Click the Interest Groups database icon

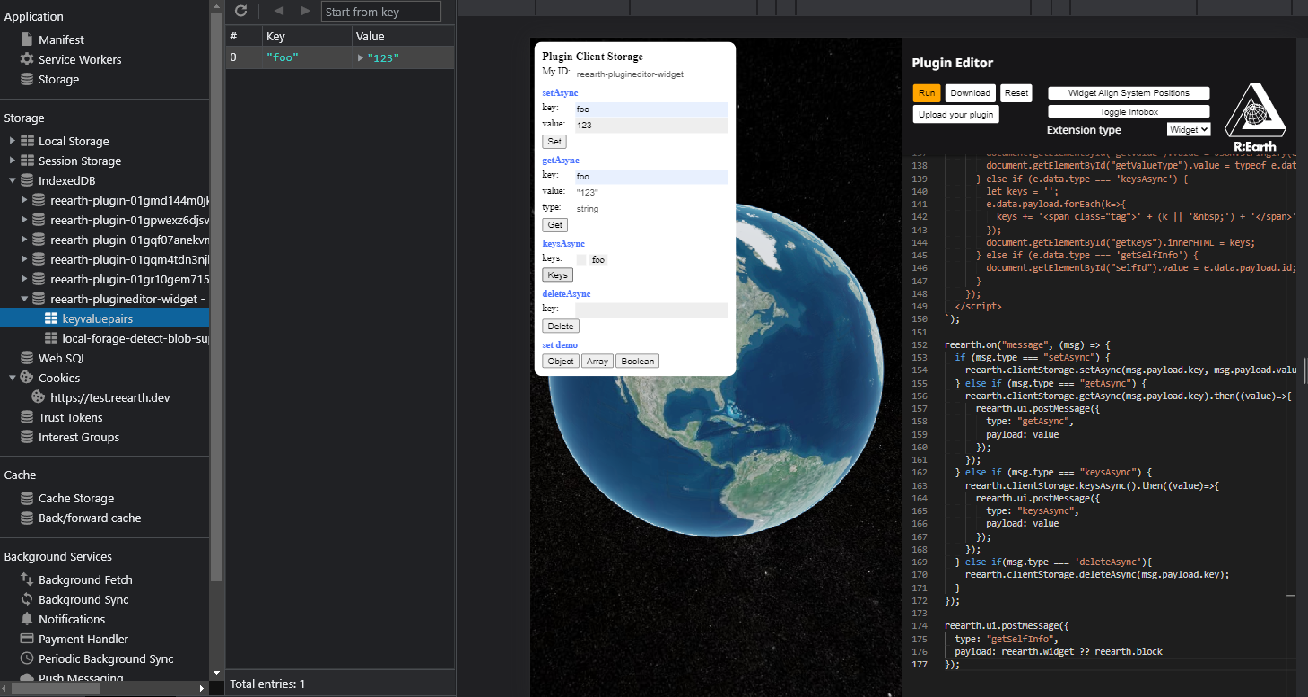tap(27, 437)
